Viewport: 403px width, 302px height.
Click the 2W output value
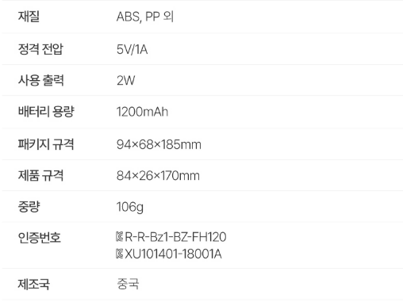click(126, 80)
